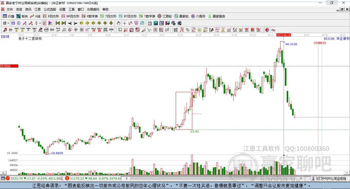Open the 9T四方形 tool
This screenshot has width=350, height=189.
pos(128,16)
